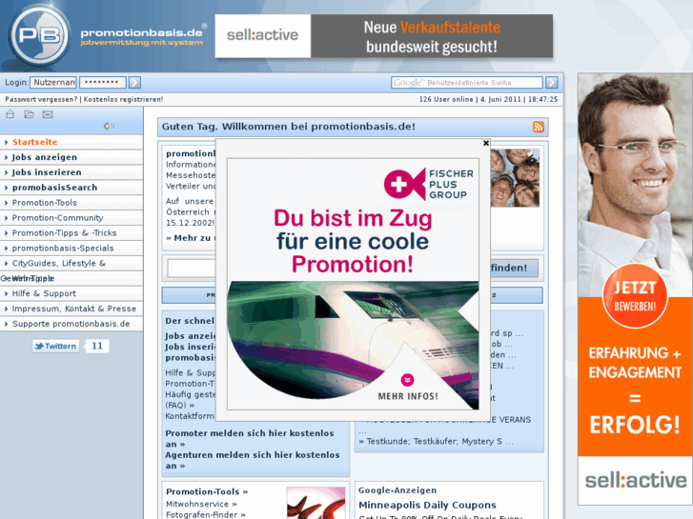Open the Minneapolis Daily Coupons ad link
693x519 pixels.
[x=427, y=505]
